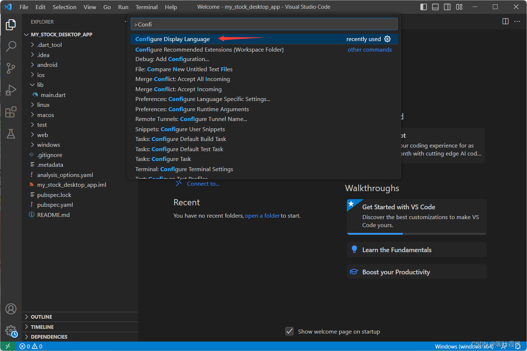Viewport: 527px width, 351px height.
Task: Open the Testing flask icon
Action: [x=11, y=133]
